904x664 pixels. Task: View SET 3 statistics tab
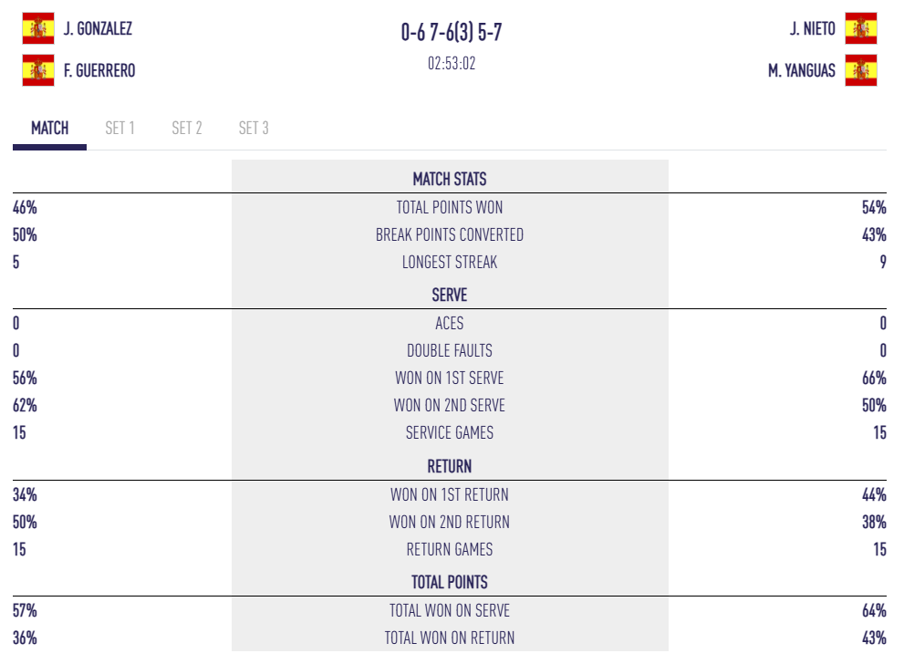point(254,128)
